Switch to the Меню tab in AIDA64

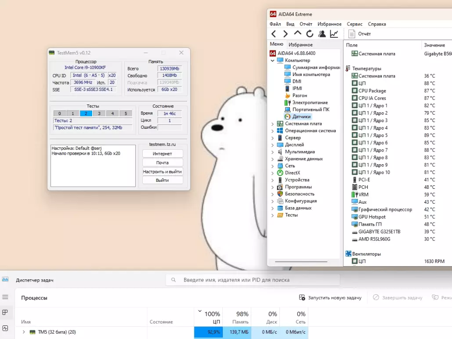click(276, 44)
